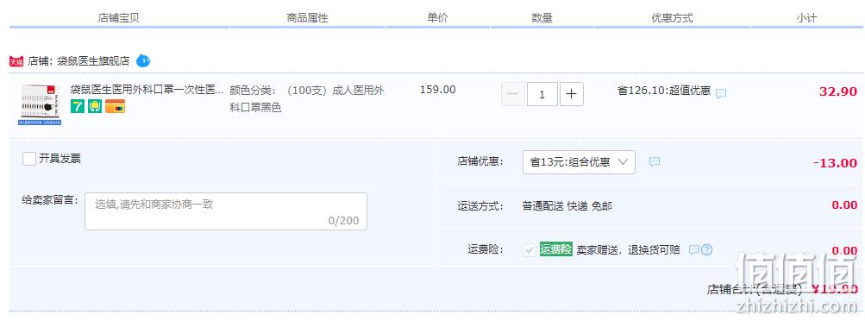Click the 给卖家留言 message text box
This screenshot has height=321, width=865.
tap(226, 211)
